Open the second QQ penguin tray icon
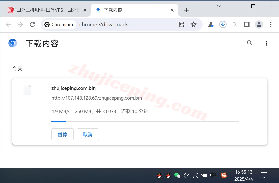 tap(168, 176)
